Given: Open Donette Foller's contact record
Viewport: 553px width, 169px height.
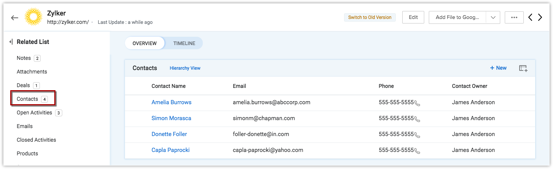Looking at the screenshot, I should pyautogui.click(x=169, y=134).
